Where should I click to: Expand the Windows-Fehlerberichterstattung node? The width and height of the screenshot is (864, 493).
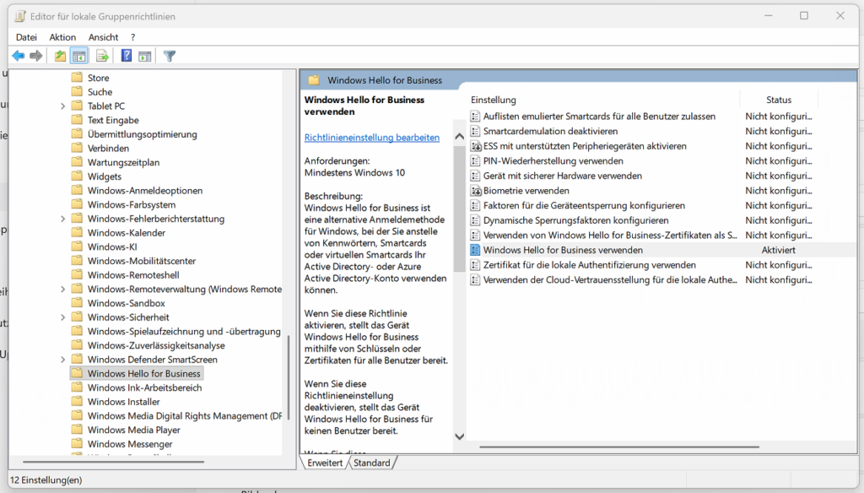click(63, 219)
